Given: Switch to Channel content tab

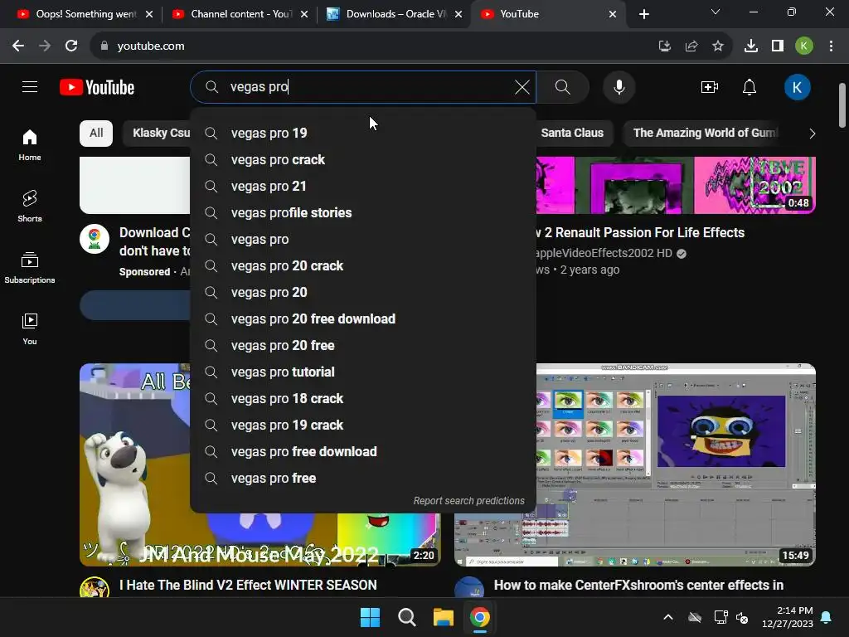Looking at the screenshot, I should tap(240, 14).
